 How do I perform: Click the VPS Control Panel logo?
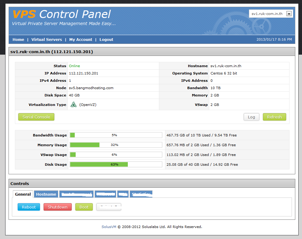click(x=62, y=14)
